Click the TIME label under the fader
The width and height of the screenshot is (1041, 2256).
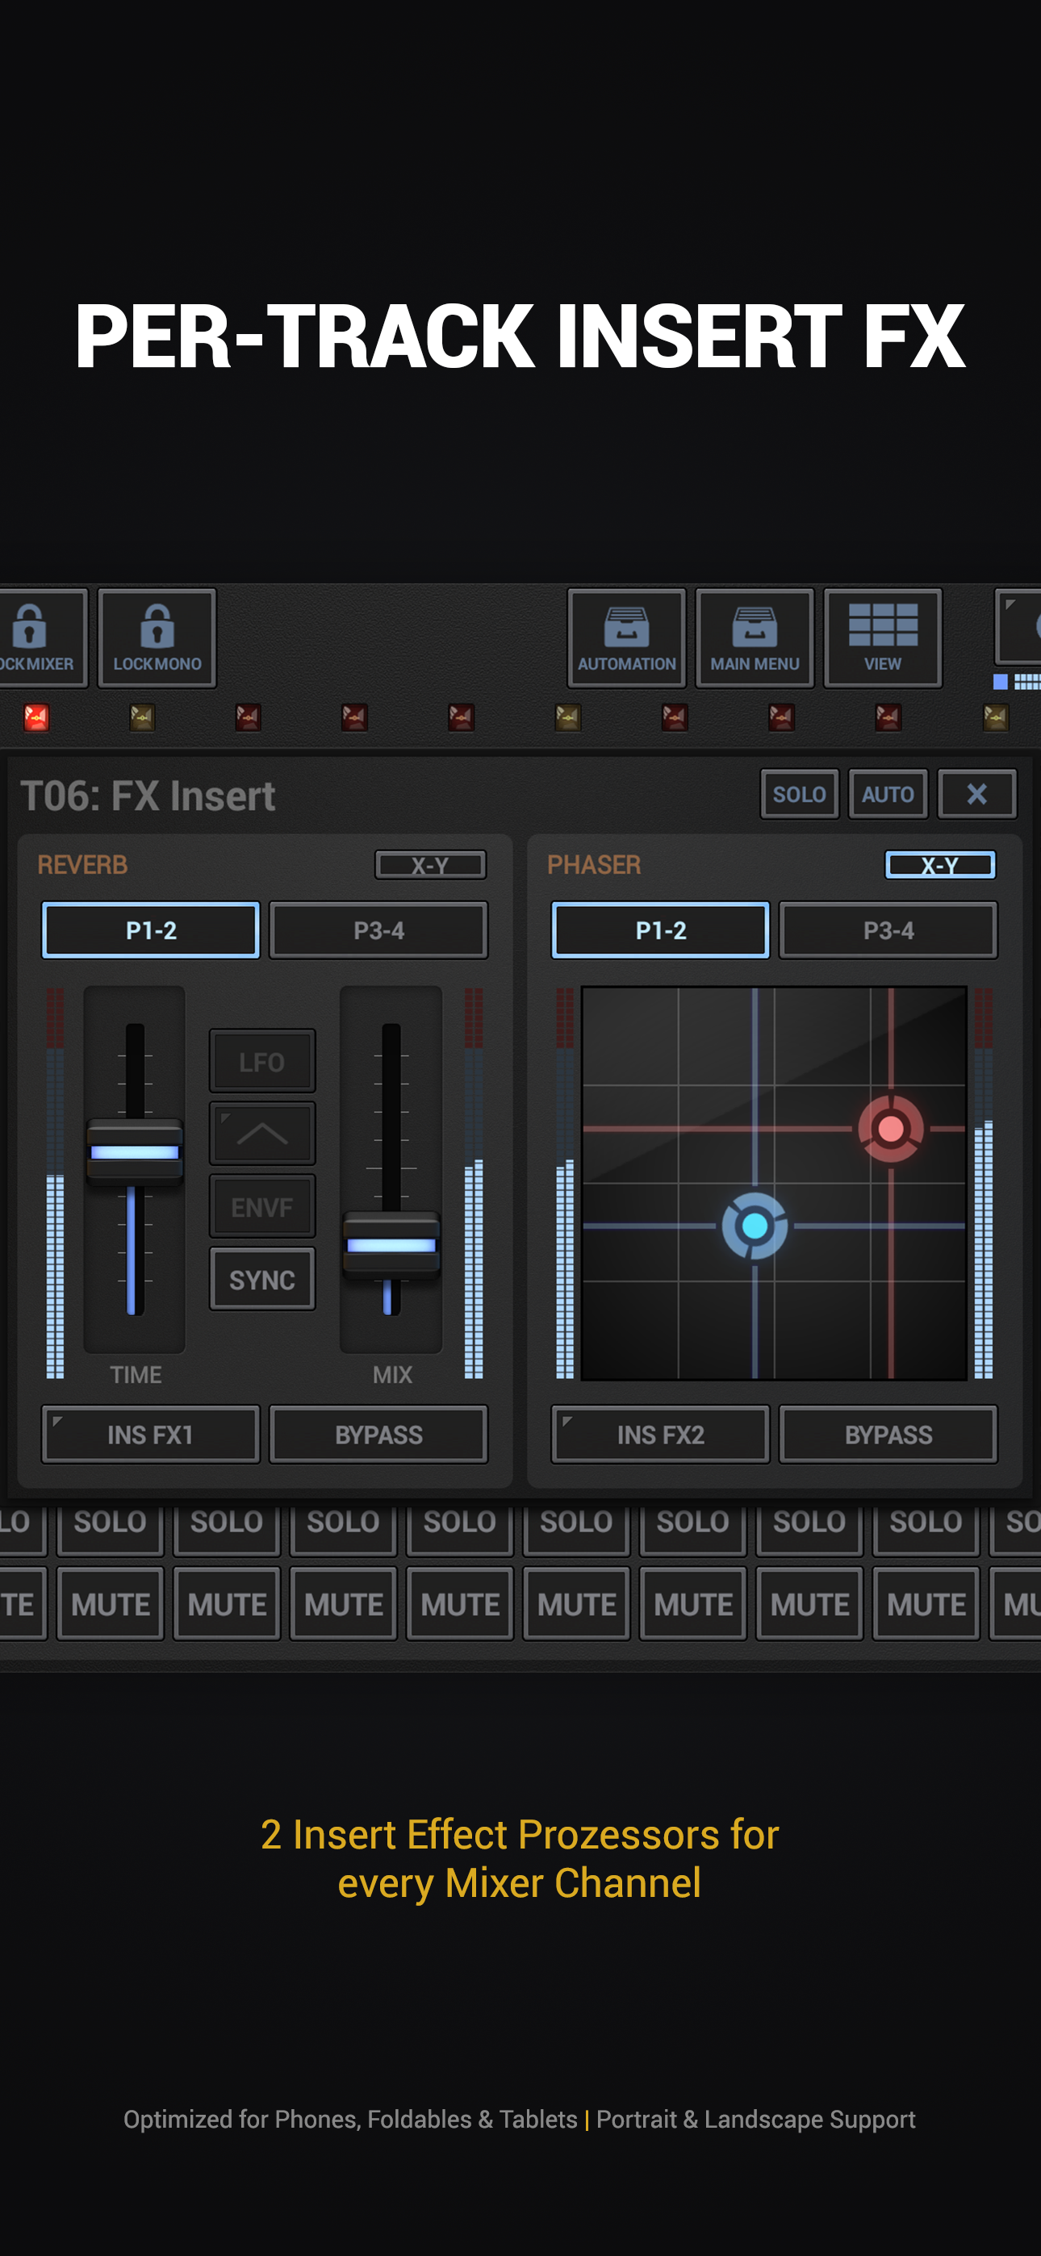tap(136, 1374)
